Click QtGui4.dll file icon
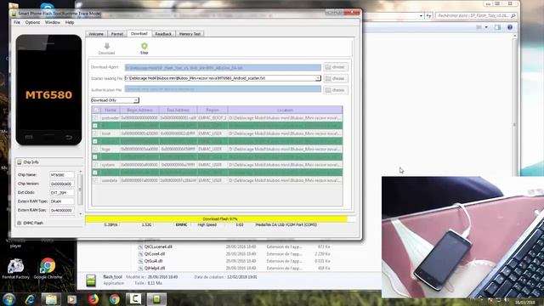 pyautogui.click(x=140, y=261)
